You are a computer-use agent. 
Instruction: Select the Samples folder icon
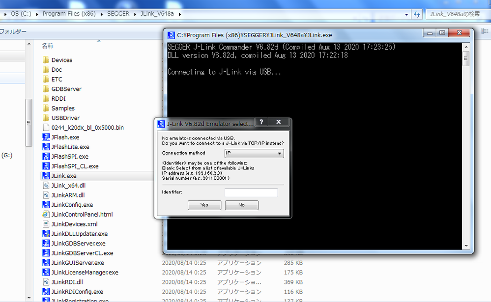[46, 109]
